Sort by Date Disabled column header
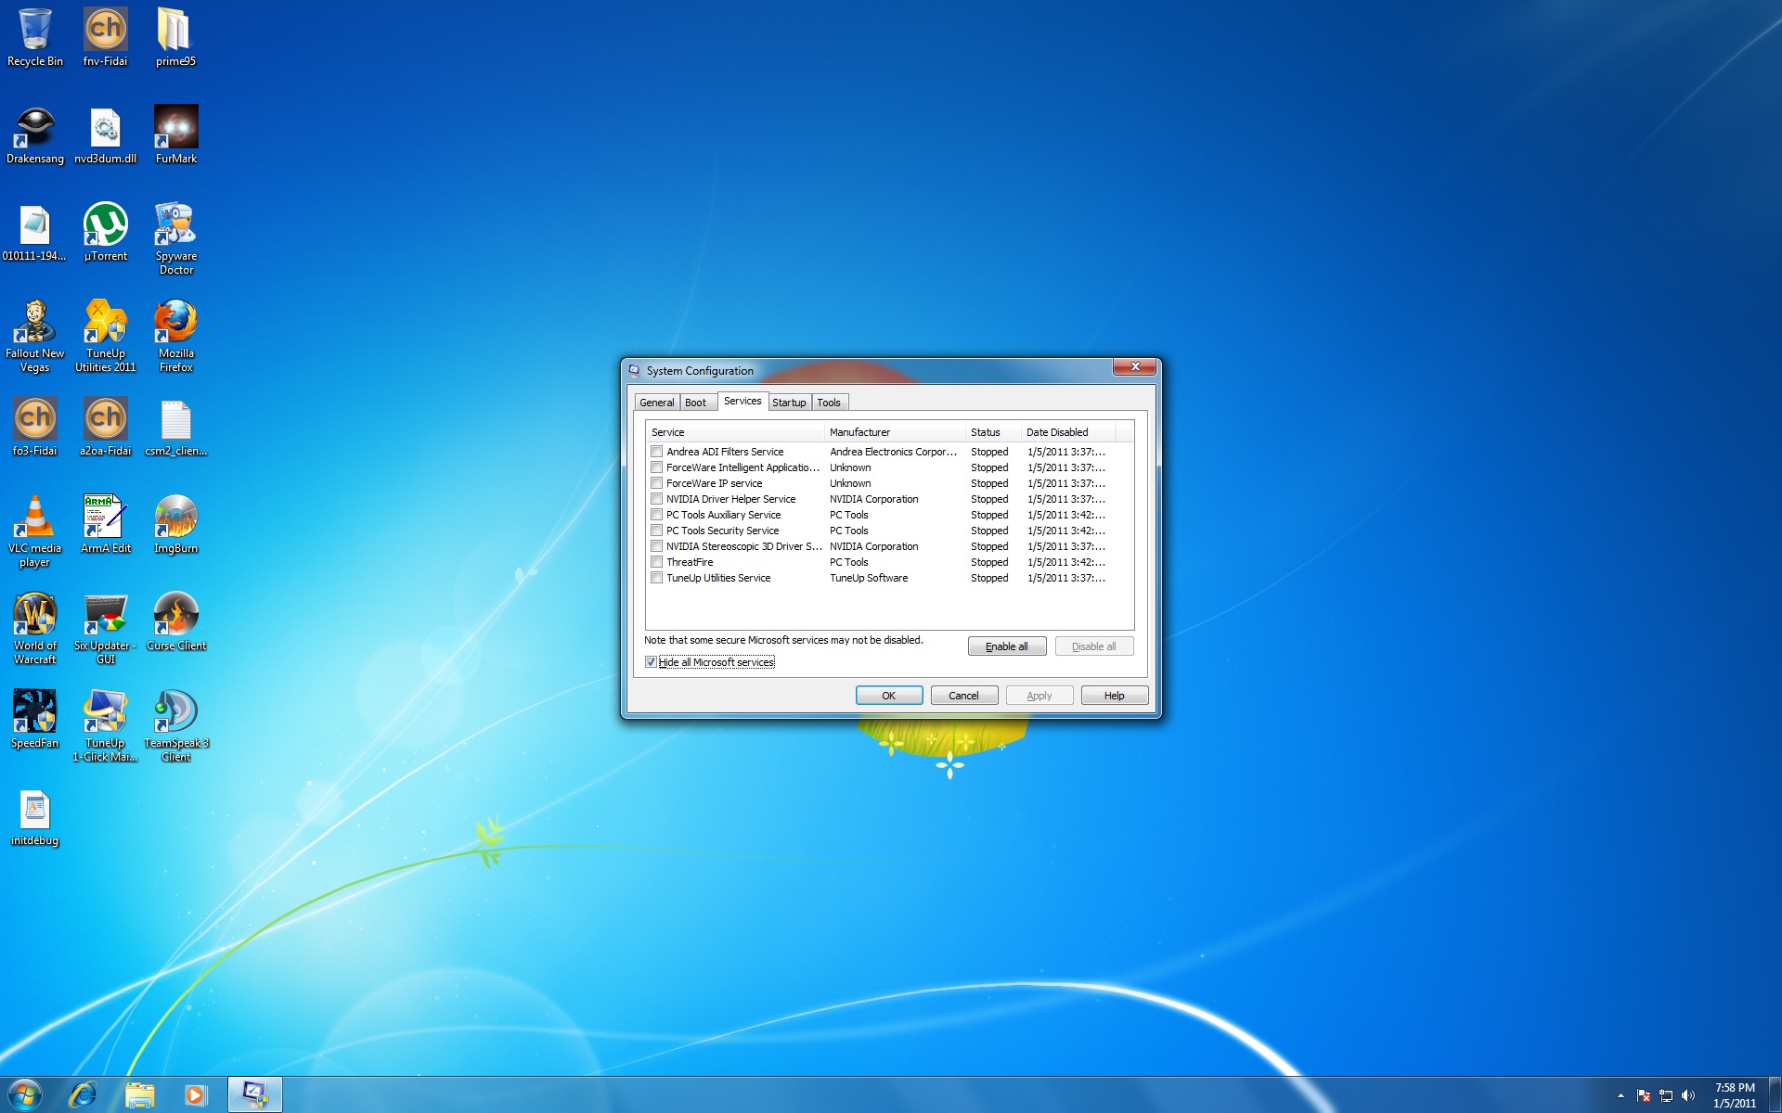 click(1068, 432)
